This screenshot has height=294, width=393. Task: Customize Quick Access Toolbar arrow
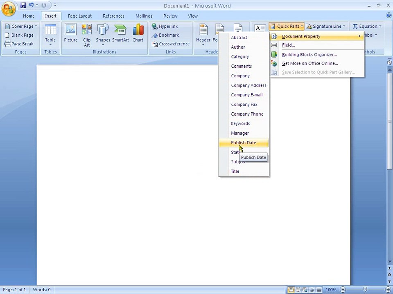[55, 5]
